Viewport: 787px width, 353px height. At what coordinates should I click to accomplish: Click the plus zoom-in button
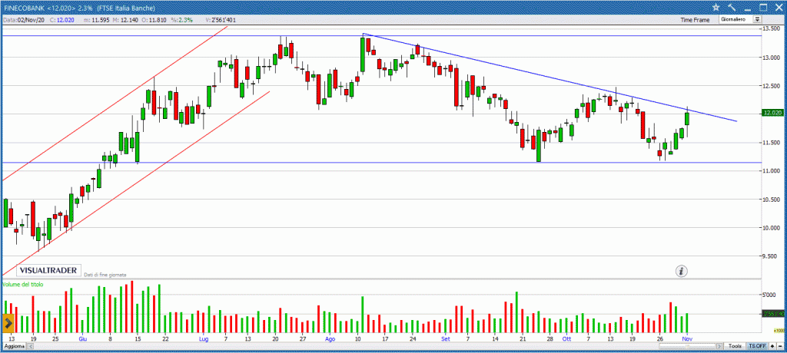(x=773, y=347)
